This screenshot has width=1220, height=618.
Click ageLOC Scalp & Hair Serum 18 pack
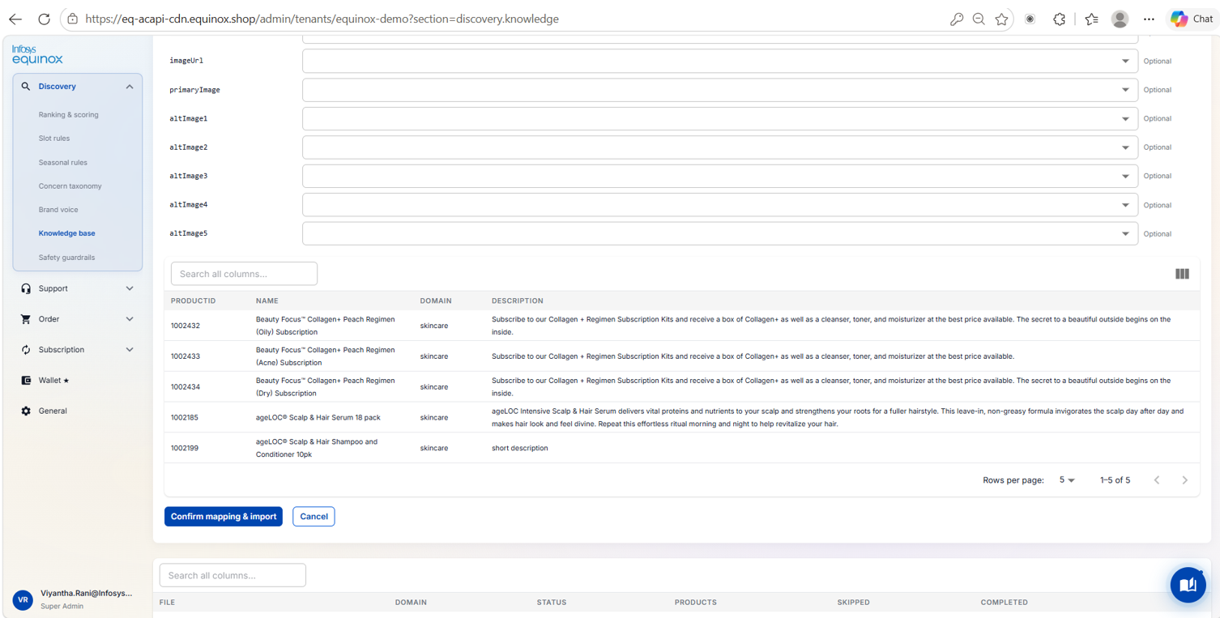tap(318, 417)
